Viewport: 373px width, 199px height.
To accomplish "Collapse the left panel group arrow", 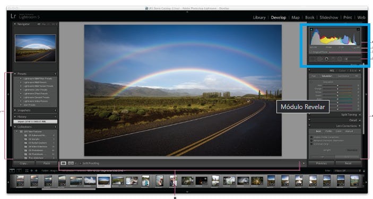I will pyautogui.click(x=8, y=94).
